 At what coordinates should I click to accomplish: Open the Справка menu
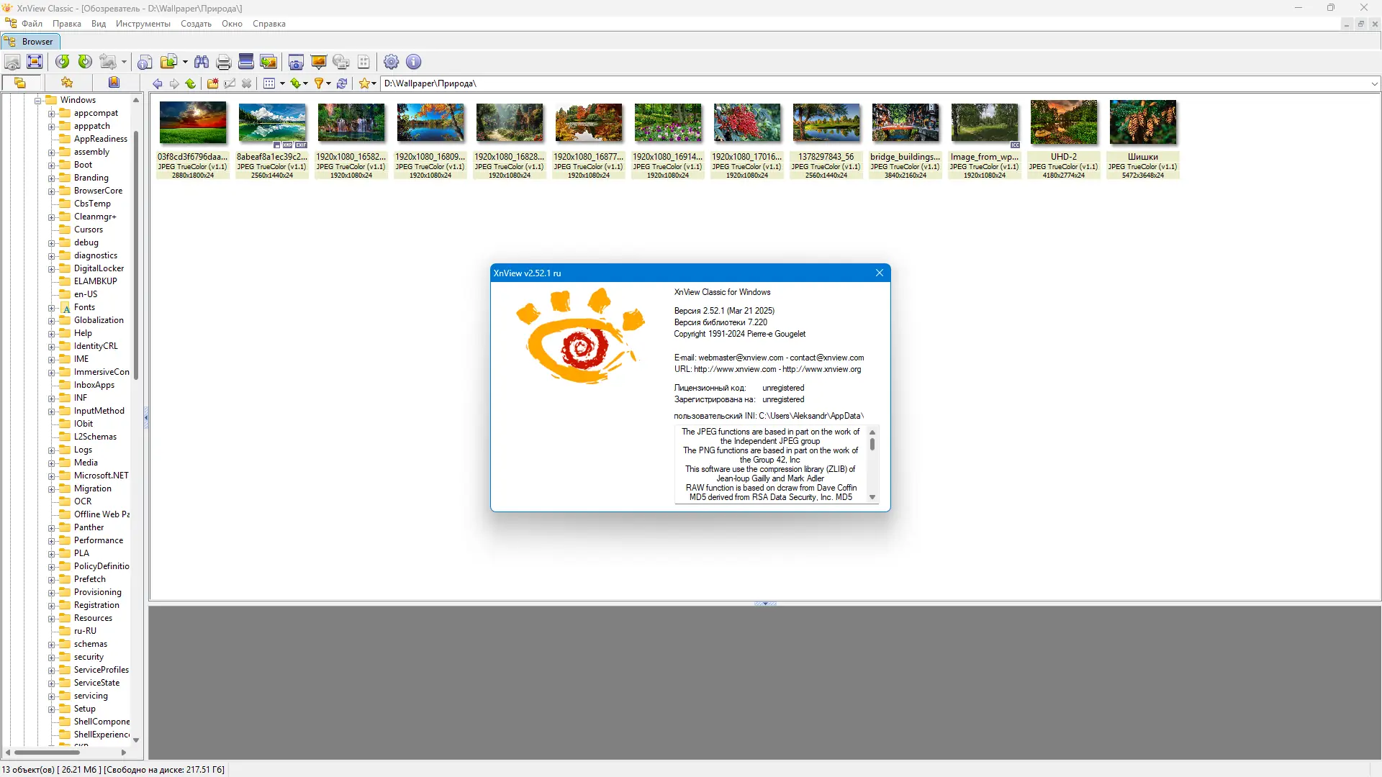pos(269,24)
